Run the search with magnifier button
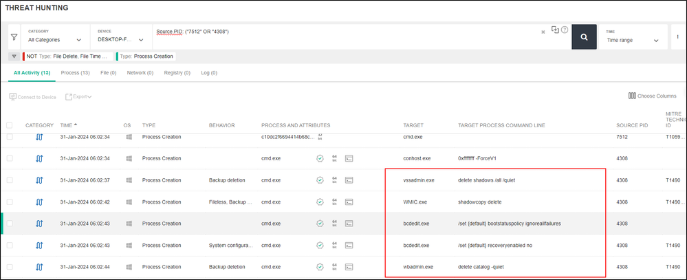This screenshot has width=687, height=280. tap(584, 37)
